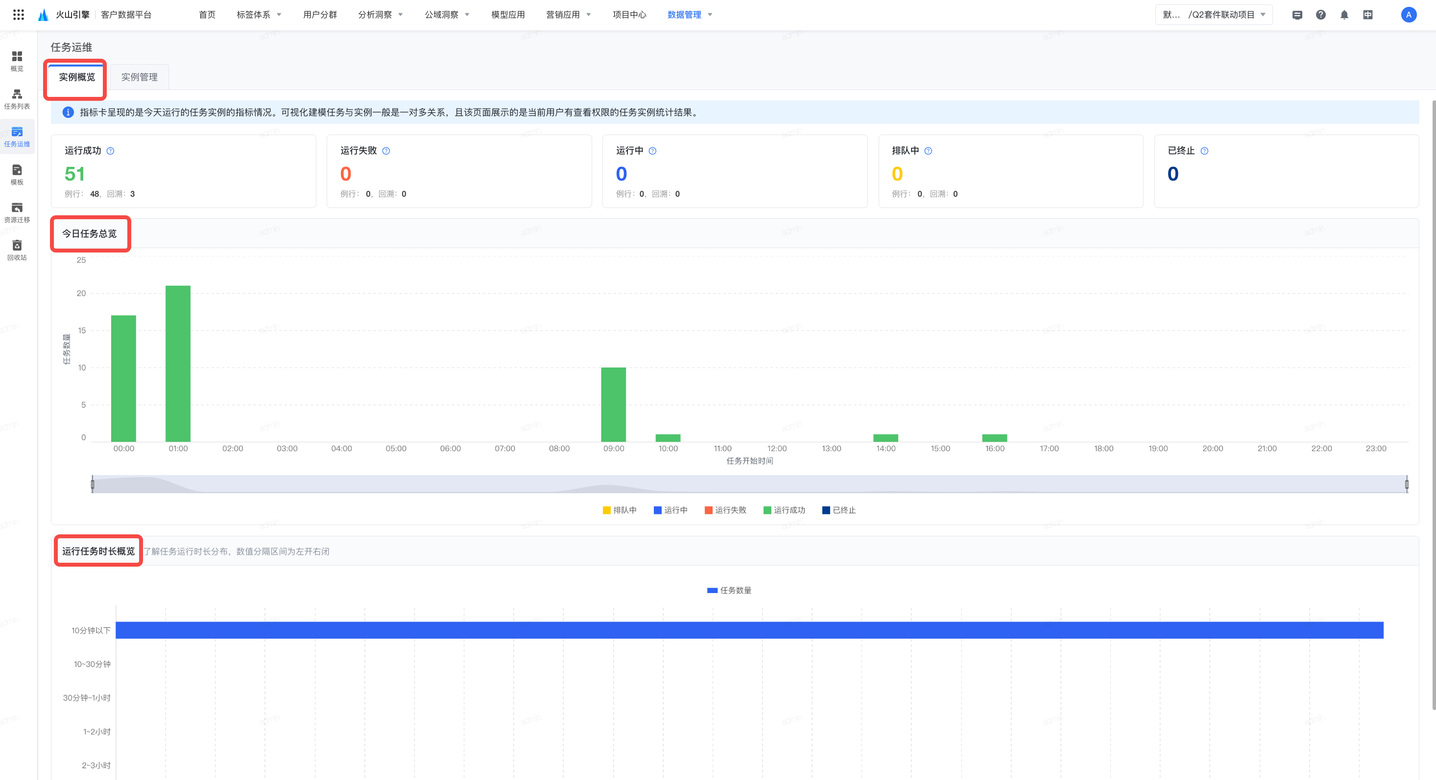This screenshot has width=1436, height=780.
Task: Click the 00:00 green bar in chart
Action: point(123,379)
